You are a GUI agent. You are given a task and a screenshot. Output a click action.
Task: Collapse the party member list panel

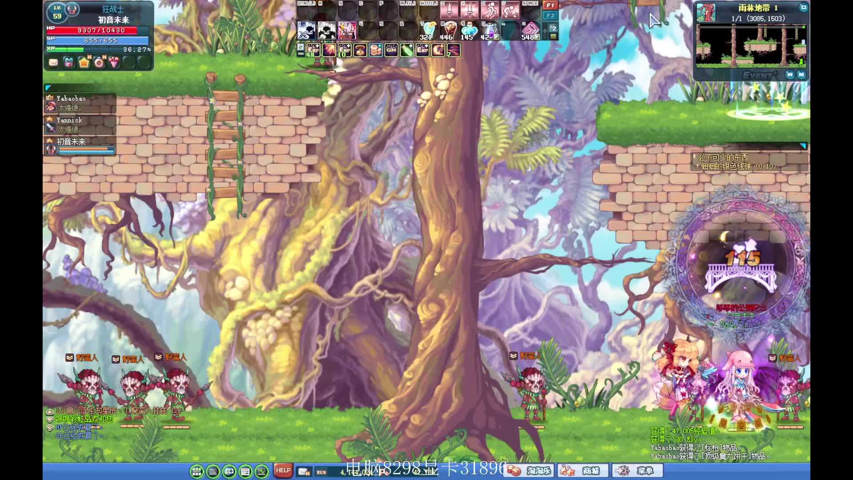[x=48, y=88]
